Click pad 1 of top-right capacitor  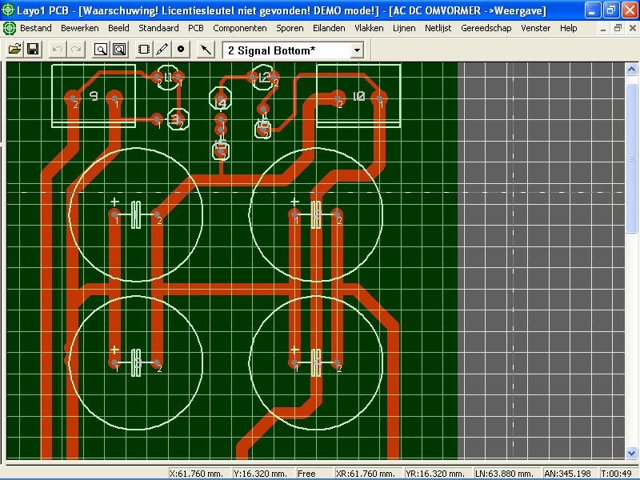pyautogui.click(x=294, y=214)
